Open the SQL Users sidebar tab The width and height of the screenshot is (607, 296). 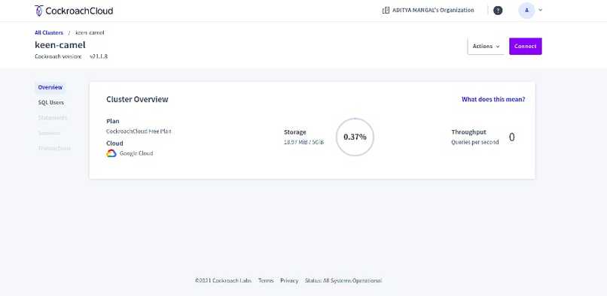click(x=50, y=102)
